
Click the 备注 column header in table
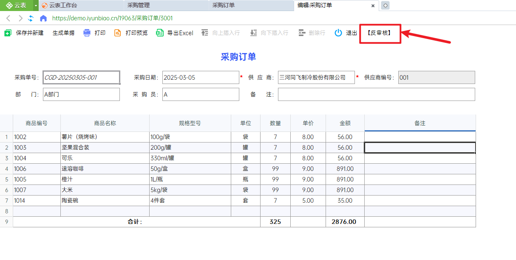(420, 123)
